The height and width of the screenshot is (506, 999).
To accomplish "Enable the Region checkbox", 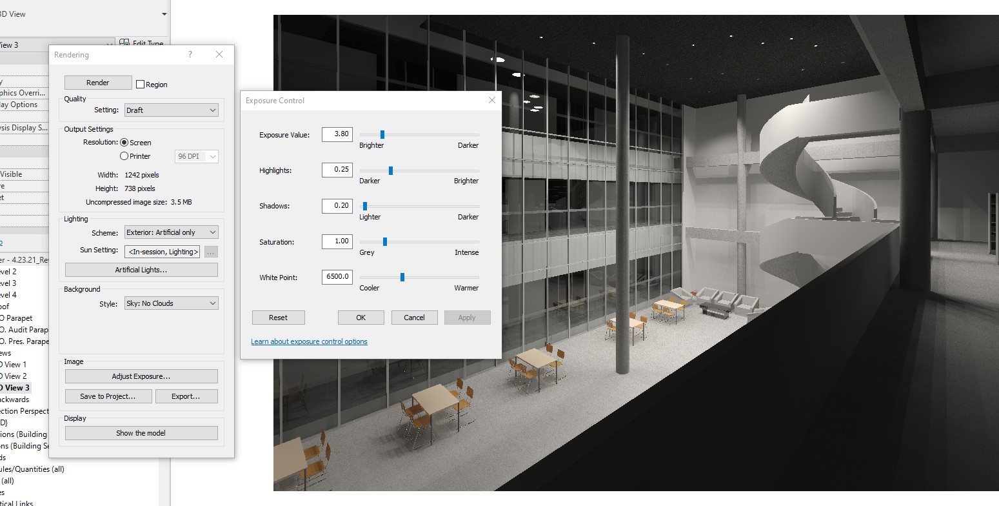I will coord(139,84).
